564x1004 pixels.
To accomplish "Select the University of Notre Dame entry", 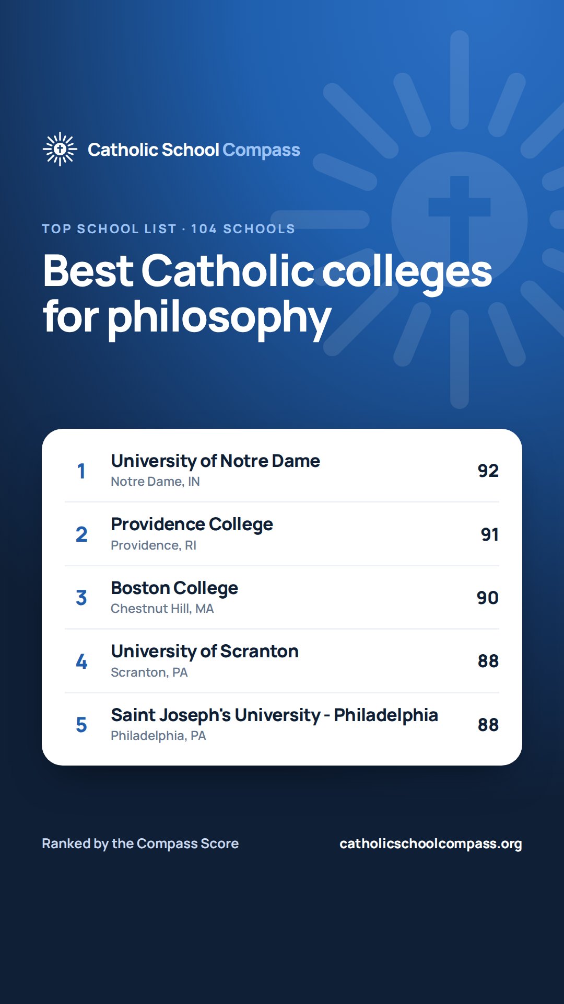I will pos(282,470).
